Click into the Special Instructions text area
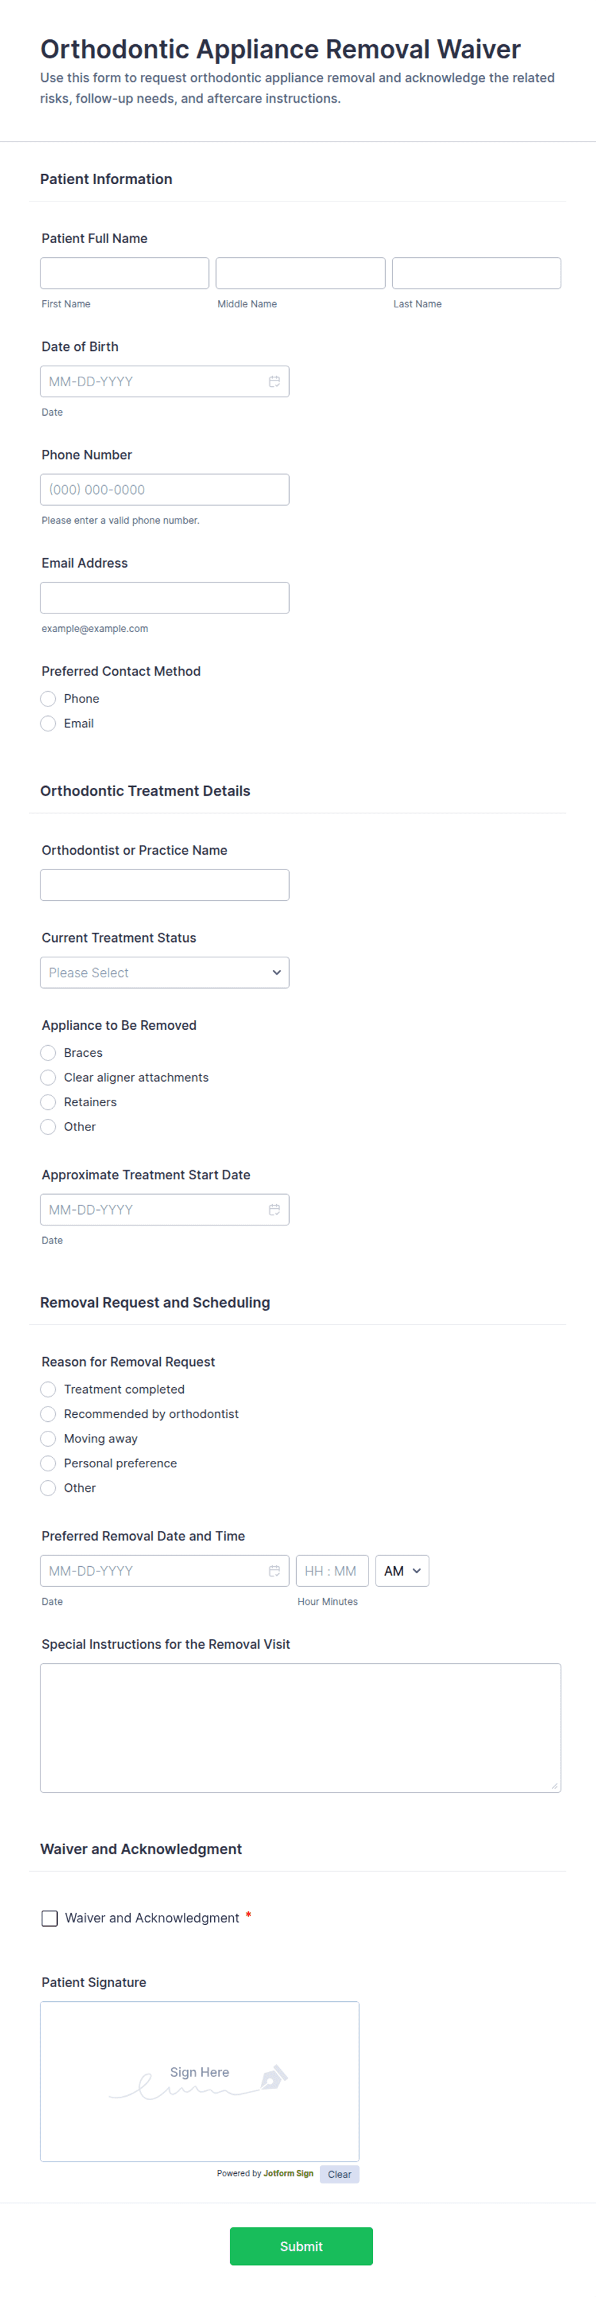Viewport: 596px width, 2297px height. [300, 1727]
